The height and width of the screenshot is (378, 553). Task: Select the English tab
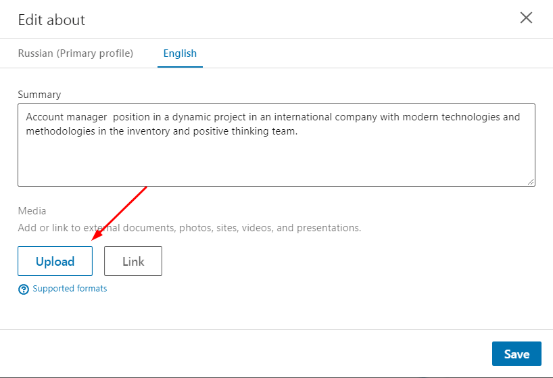[180, 53]
